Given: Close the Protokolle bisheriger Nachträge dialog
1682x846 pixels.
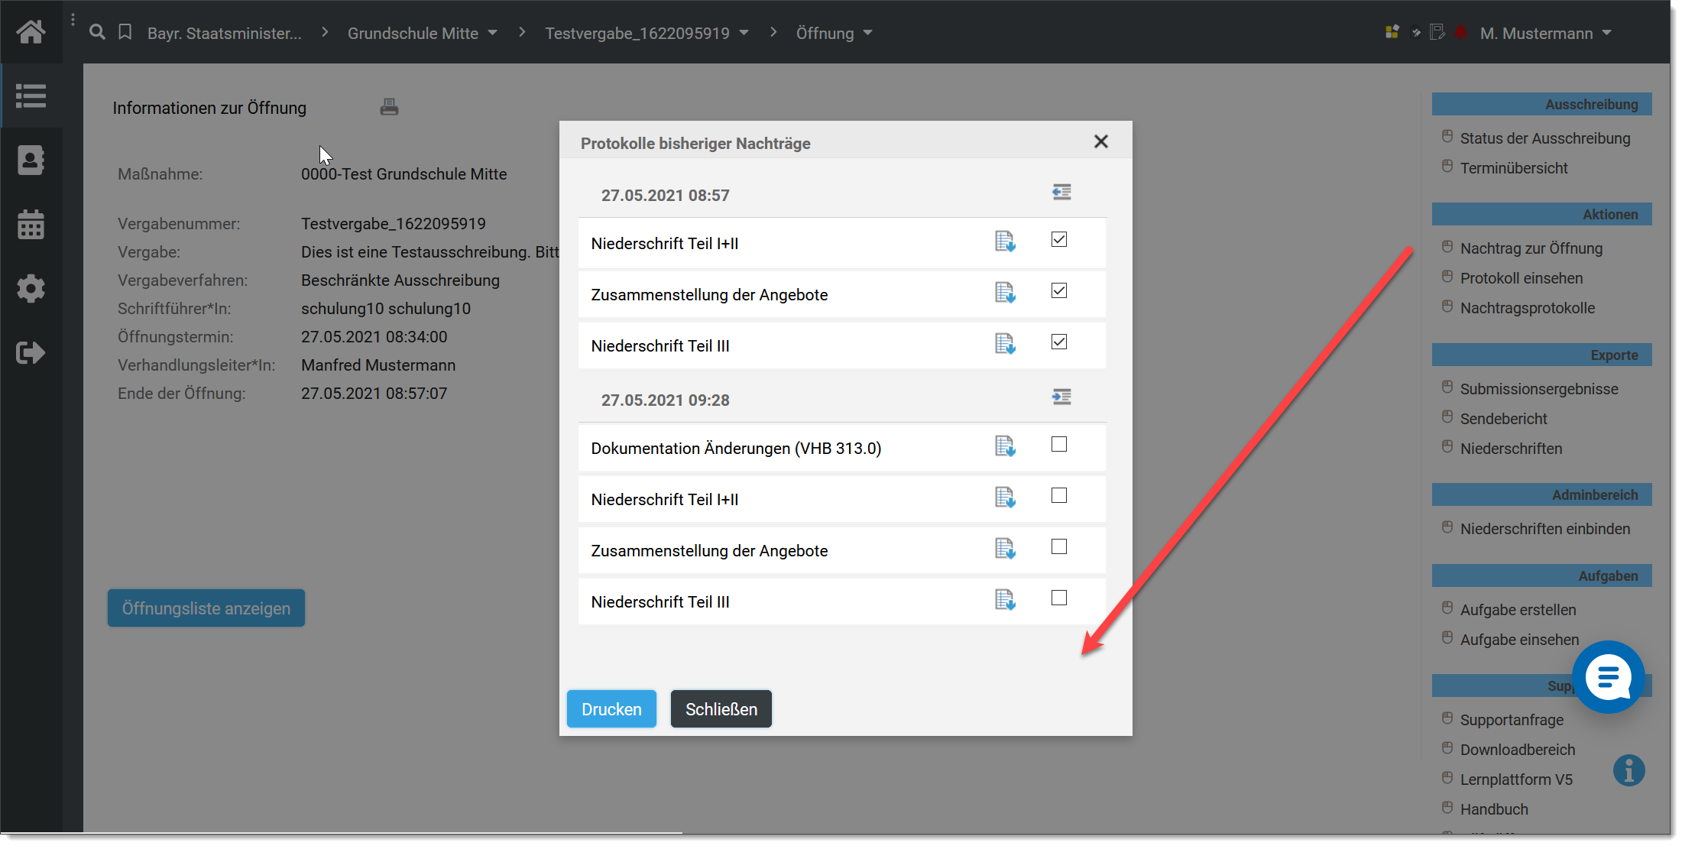Looking at the screenshot, I should (x=1100, y=141).
